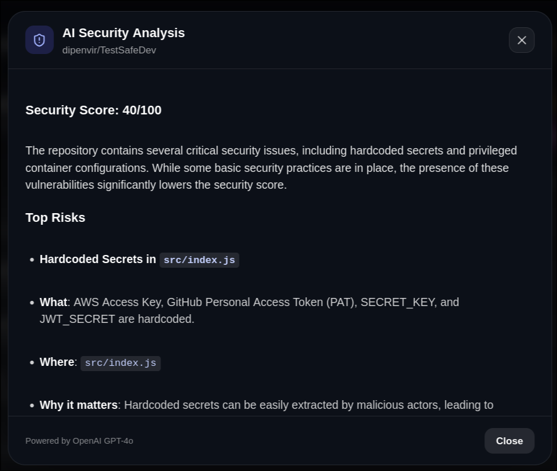Click the bullet point before Where

coord(32,363)
